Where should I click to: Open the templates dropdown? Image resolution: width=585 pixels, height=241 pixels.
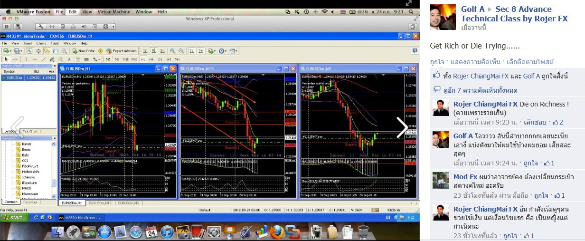coord(233,51)
